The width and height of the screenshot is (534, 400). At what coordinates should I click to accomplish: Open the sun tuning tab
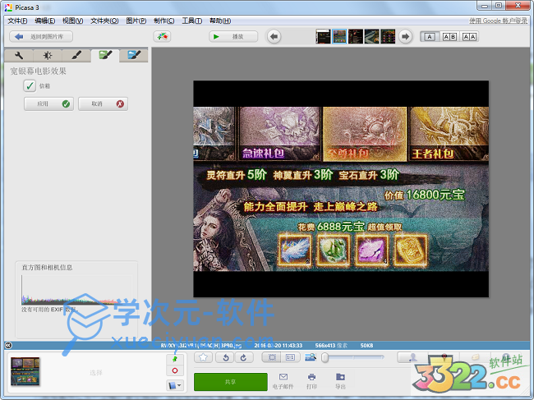[48, 56]
